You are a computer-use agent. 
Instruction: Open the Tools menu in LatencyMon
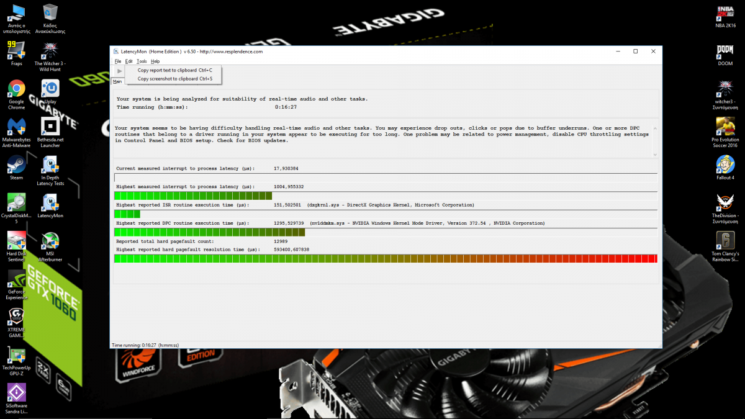142,61
